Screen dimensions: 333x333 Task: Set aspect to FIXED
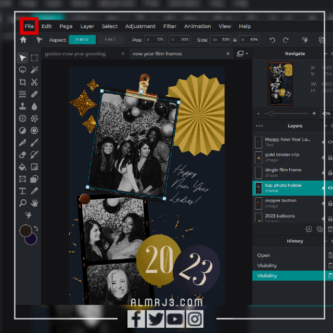pos(82,40)
